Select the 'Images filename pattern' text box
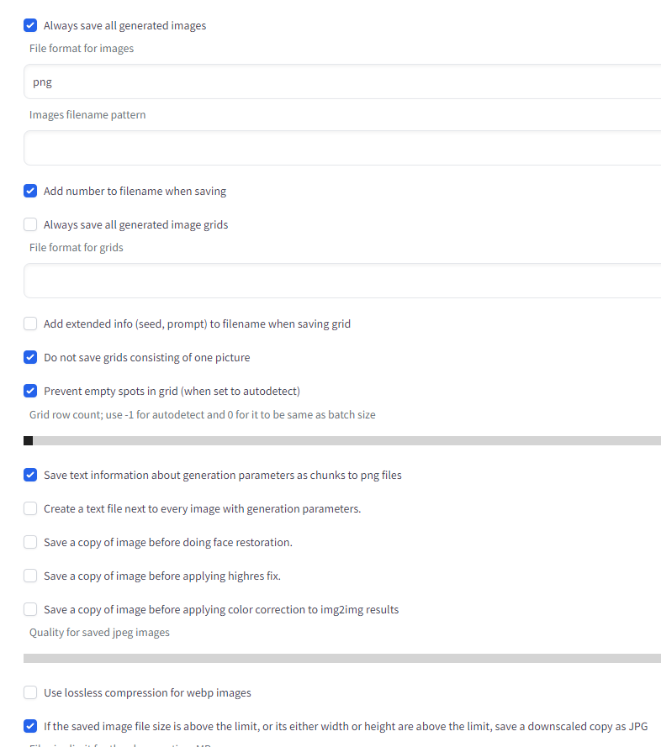The width and height of the screenshot is (661, 747). tap(252, 148)
